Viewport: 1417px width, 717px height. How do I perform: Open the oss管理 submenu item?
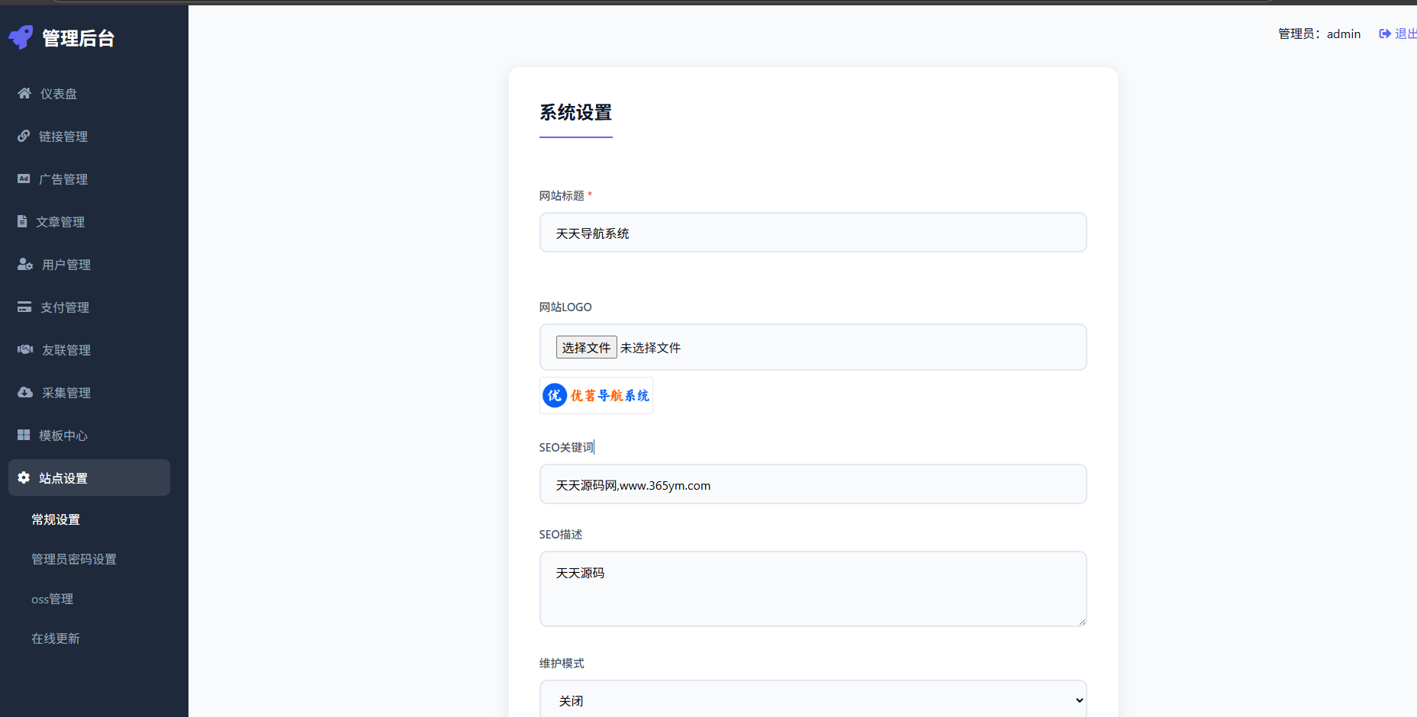point(53,599)
